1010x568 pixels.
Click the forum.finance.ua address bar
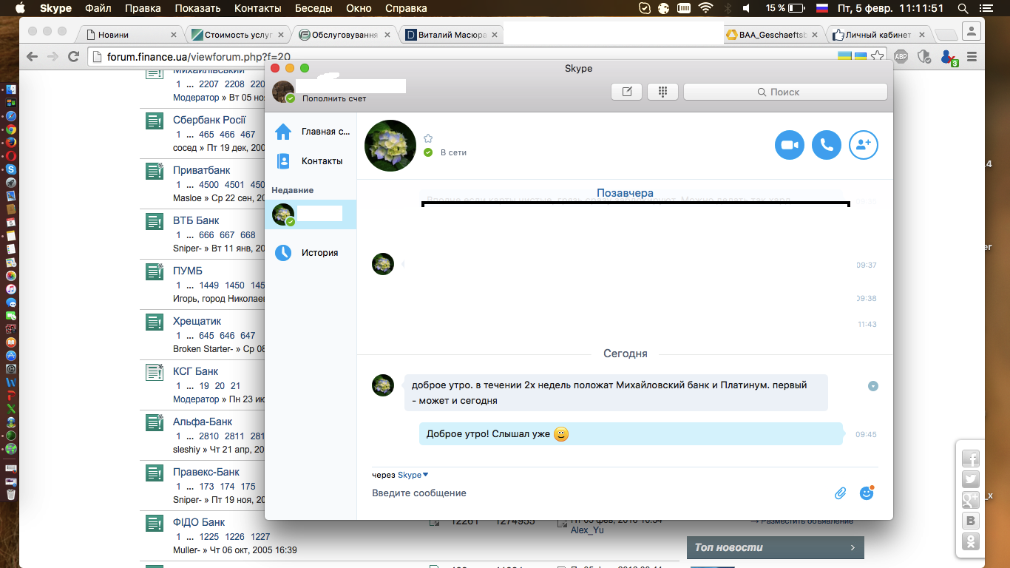[458, 56]
